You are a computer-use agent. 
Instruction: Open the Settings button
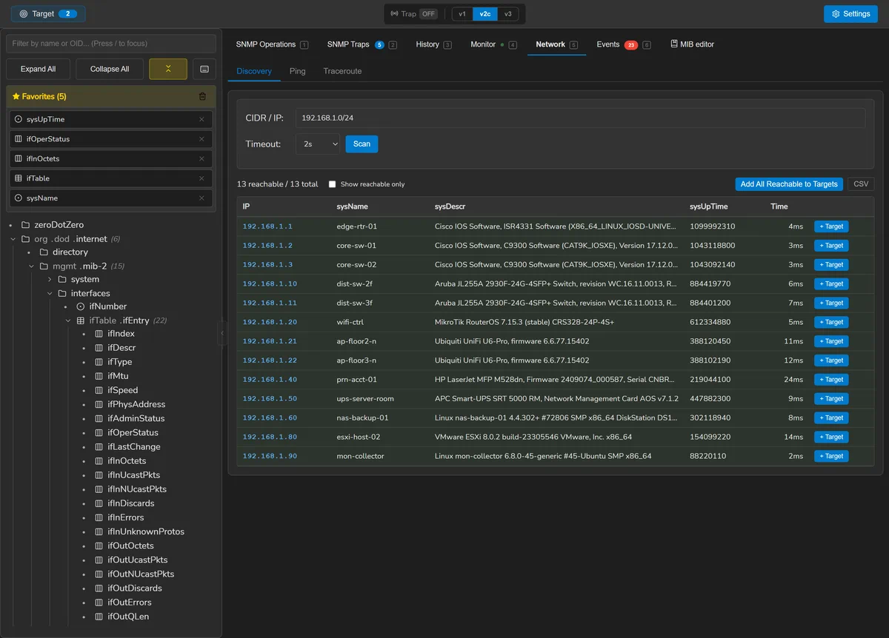[x=850, y=14]
